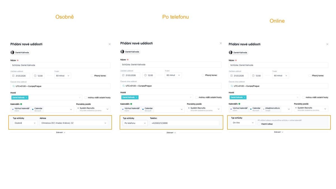The height and width of the screenshot is (189, 336).
Task: Enable Přesný konec checkbox in the Osobně form
Action: tap(92, 76)
